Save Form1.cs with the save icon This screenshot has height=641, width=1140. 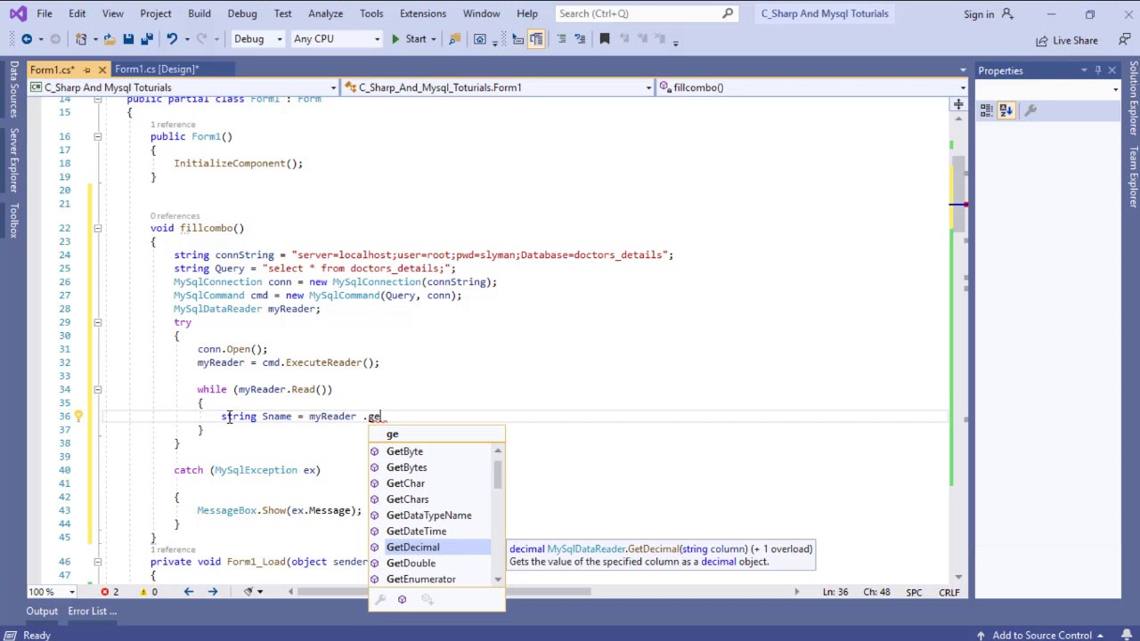pos(128,39)
